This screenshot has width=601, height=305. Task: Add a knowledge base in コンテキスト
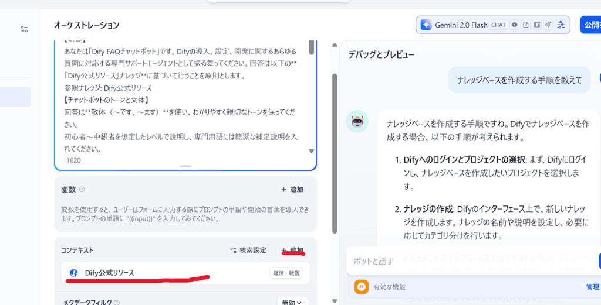point(292,251)
